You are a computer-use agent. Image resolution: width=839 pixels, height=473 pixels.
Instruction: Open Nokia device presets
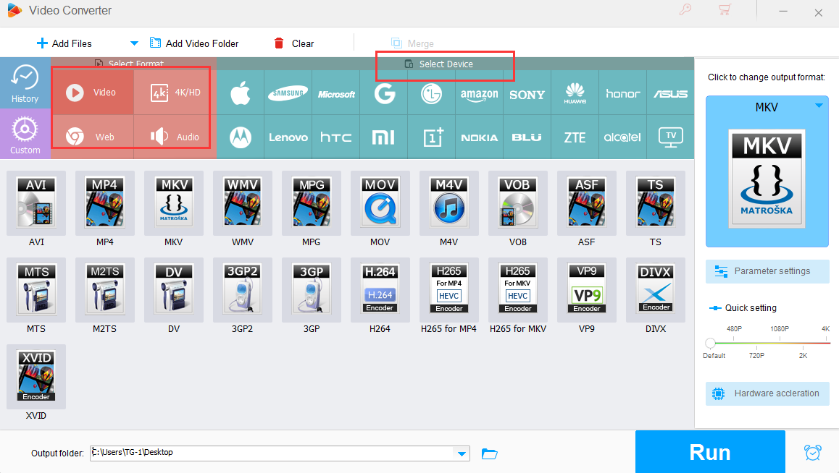click(x=480, y=137)
